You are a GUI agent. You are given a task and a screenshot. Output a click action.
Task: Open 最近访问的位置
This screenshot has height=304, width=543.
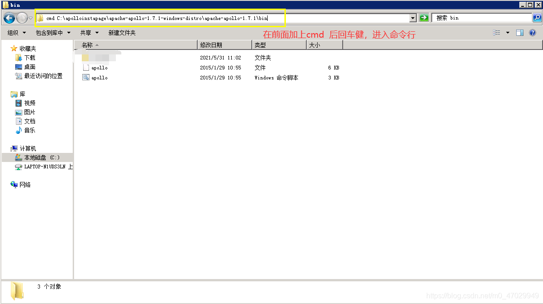pos(43,76)
